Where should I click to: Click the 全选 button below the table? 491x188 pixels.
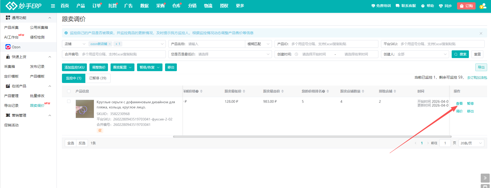coord(71,143)
